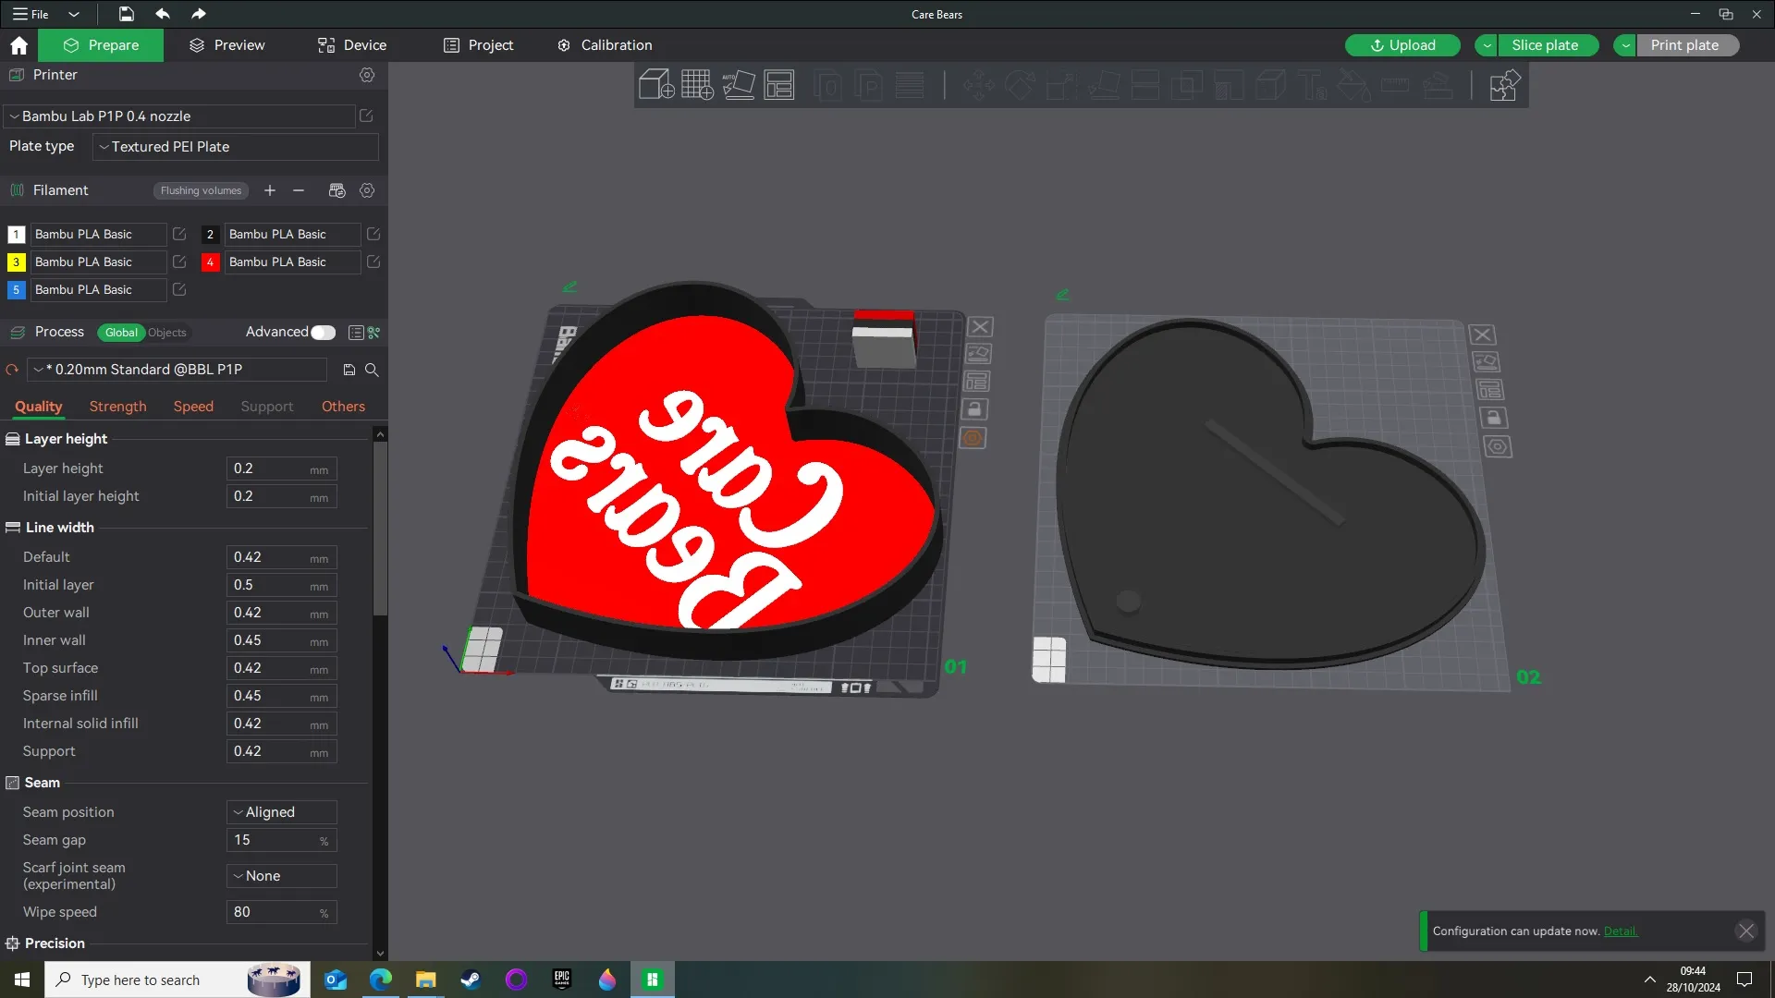Open the Detail link in notification
Image resolution: width=1775 pixels, height=998 pixels.
(x=1621, y=931)
